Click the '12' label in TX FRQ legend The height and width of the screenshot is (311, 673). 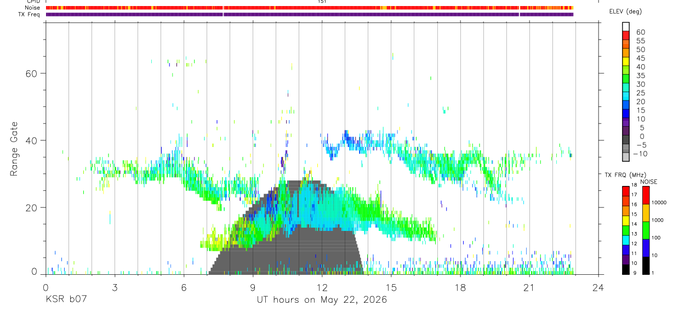pos(634,244)
